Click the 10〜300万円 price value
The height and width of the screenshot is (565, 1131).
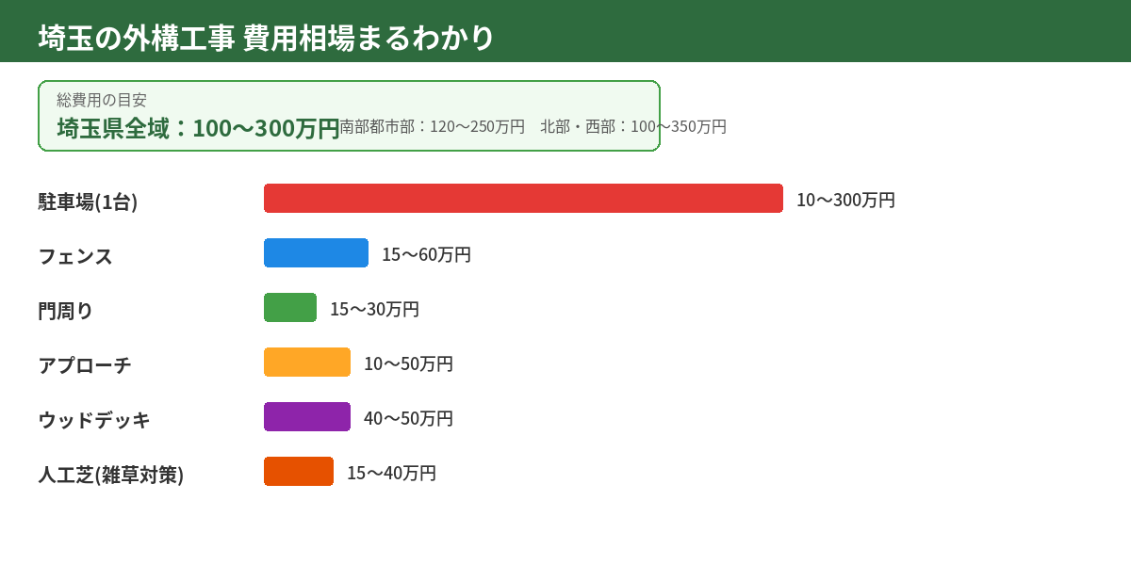845,200
